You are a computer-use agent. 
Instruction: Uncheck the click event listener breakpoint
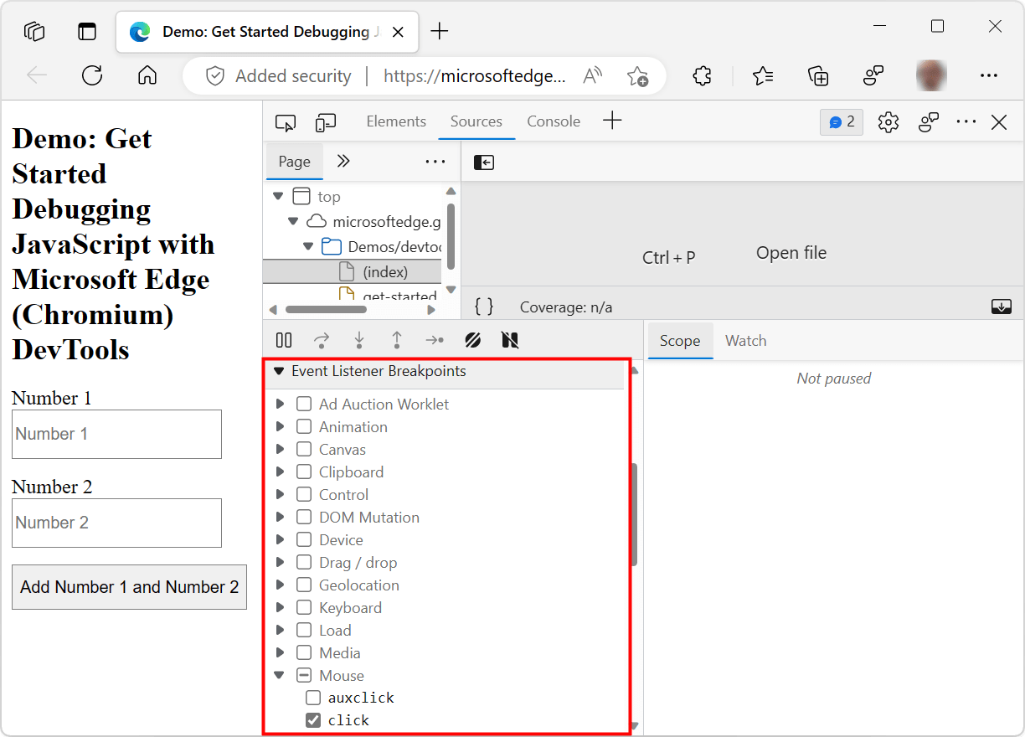(x=313, y=719)
